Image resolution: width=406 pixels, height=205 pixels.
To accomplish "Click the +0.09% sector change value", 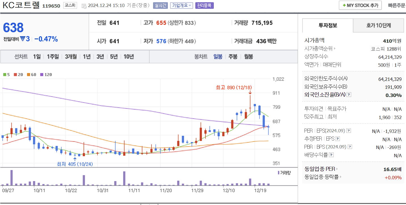I will tap(393, 178).
